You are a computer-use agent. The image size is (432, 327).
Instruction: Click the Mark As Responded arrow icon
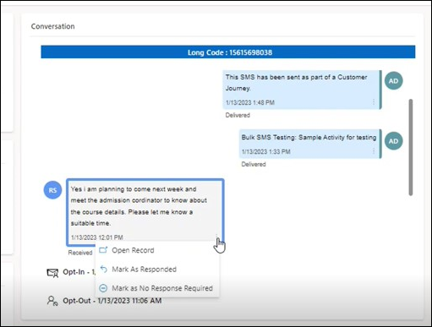pyautogui.click(x=103, y=270)
